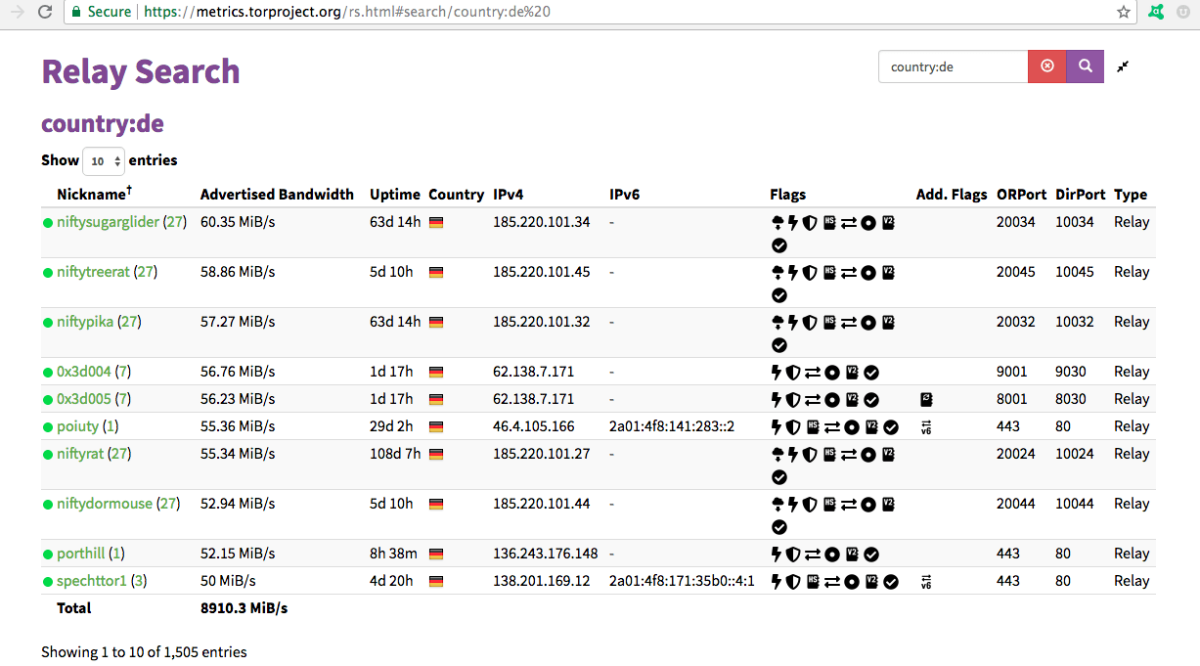Screen dimensions: 1200x666
Task: Click the Running arrows icon for niftypika
Action: pos(848,322)
